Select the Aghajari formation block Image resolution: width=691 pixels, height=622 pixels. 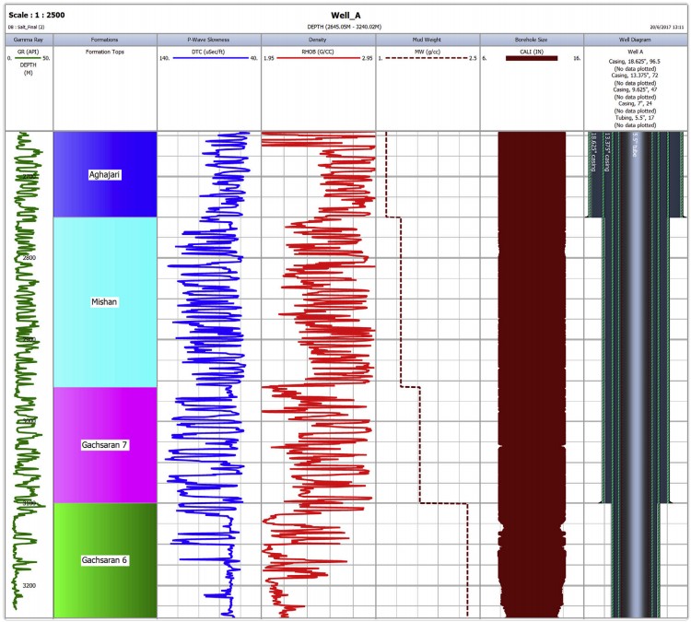pyautogui.click(x=104, y=174)
